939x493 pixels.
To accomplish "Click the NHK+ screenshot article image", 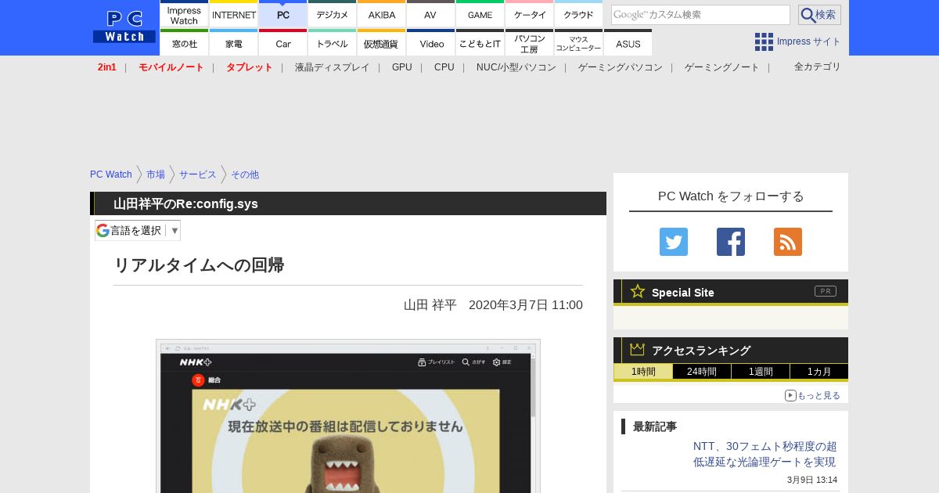I will coord(348,416).
